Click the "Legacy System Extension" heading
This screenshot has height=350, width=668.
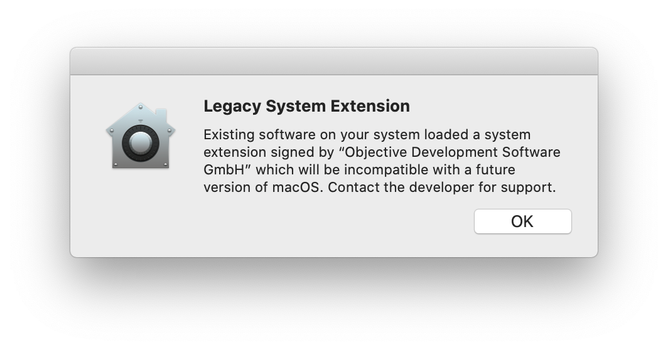point(306,107)
